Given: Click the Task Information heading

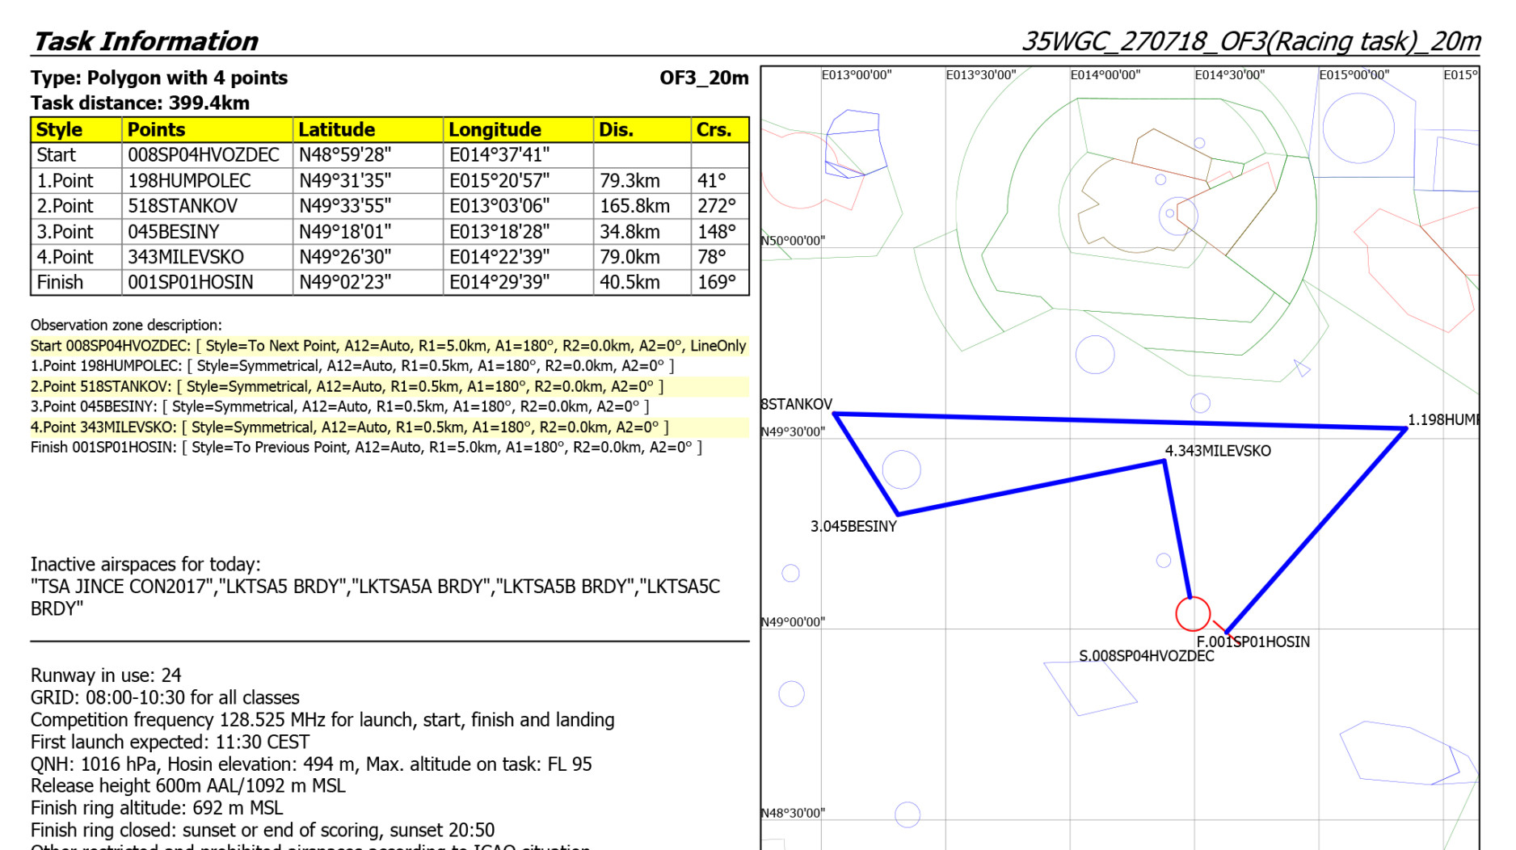Looking at the screenshot, I should [x=145, y=41].
